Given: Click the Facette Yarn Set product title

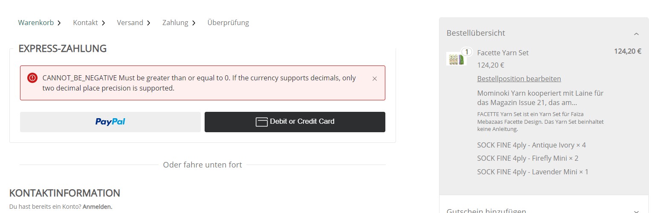Looking at the screenshot, I should click(x=503, y=53).
